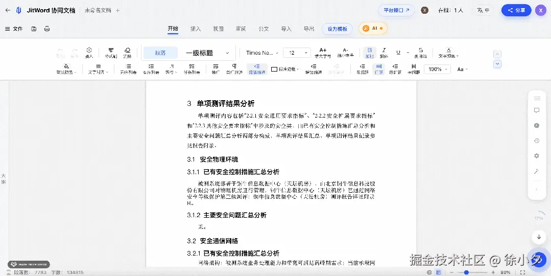Viewport: 551px width, 276px height.
Task: Click the 平台接口 link button
Action: tap(396, 10)
